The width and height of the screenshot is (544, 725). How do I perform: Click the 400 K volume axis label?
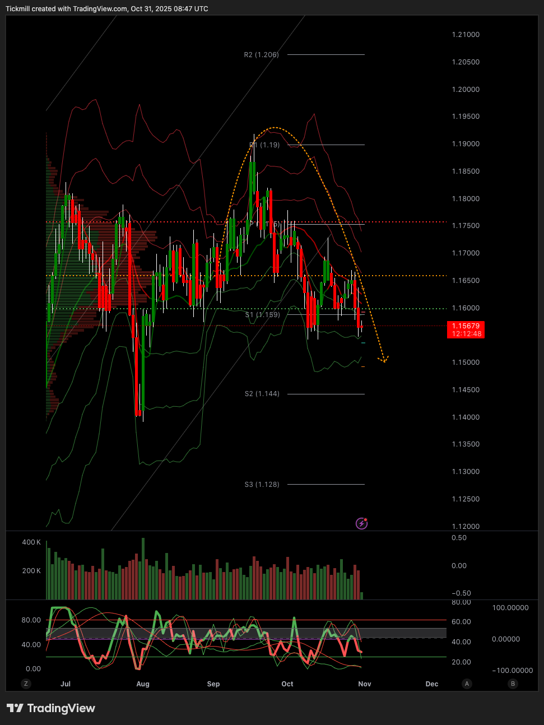tap(31, 542)
